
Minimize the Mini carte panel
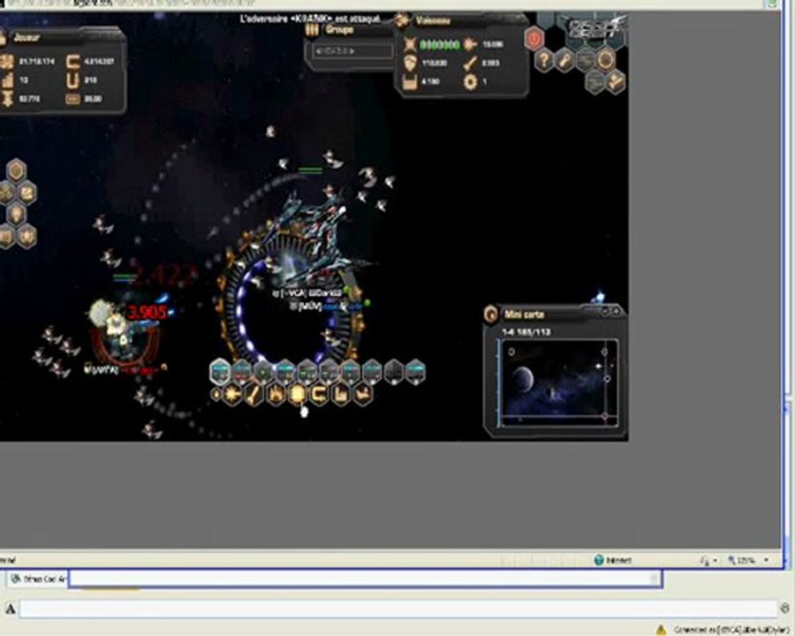pyautogui.click(x=606, y=310)
